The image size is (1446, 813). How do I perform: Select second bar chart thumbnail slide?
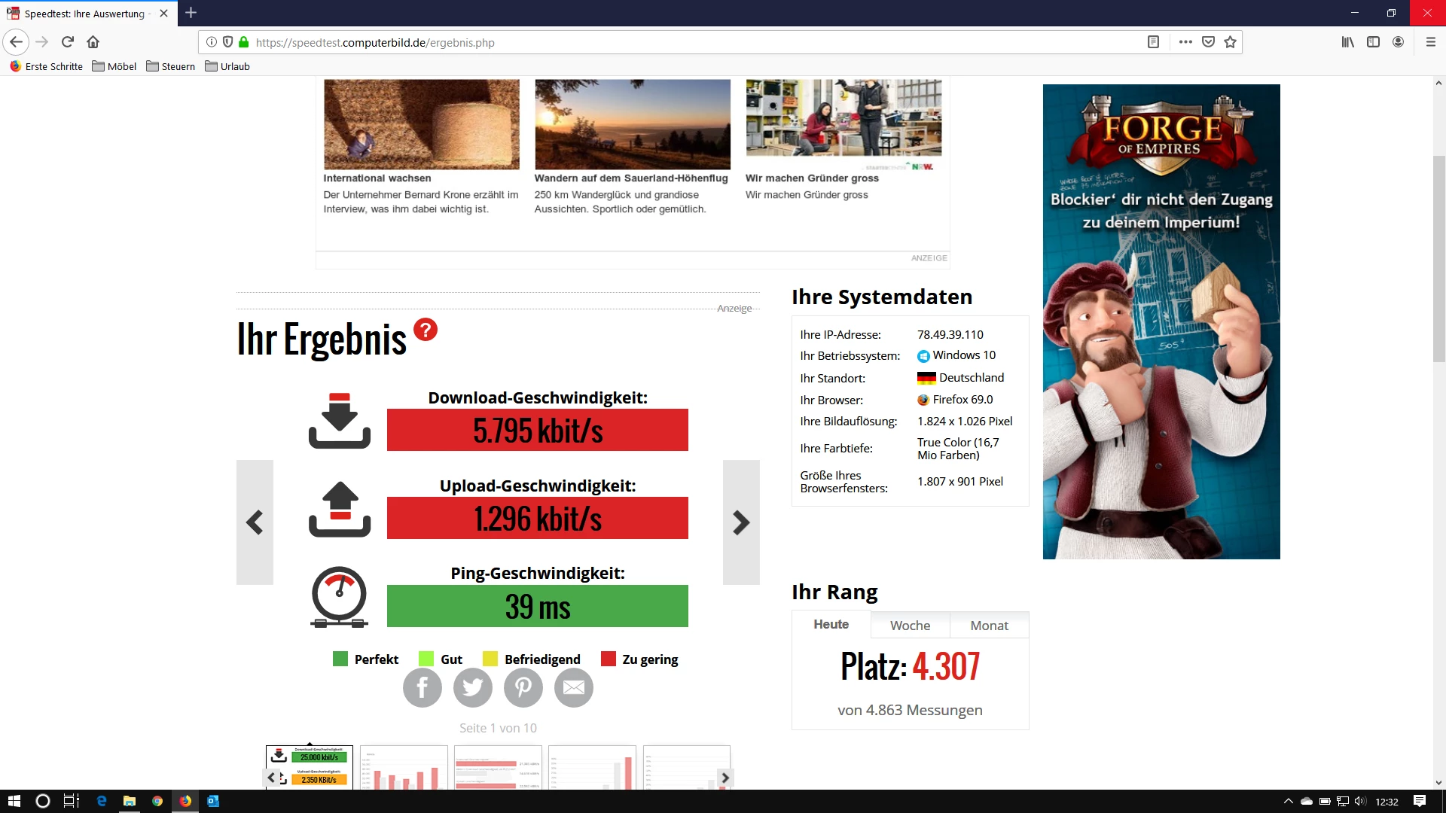coord(404,767)
